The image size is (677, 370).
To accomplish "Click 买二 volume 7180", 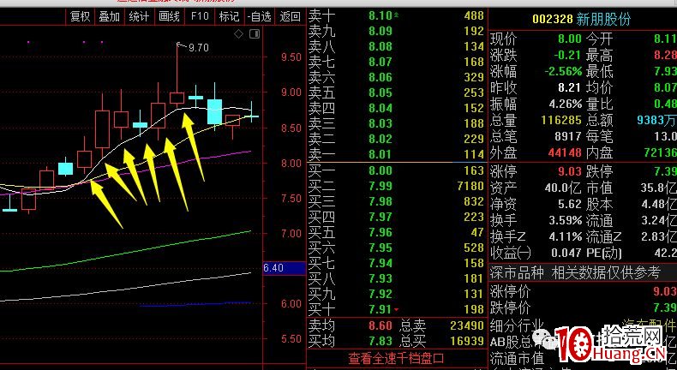I will tap(470, 186).
